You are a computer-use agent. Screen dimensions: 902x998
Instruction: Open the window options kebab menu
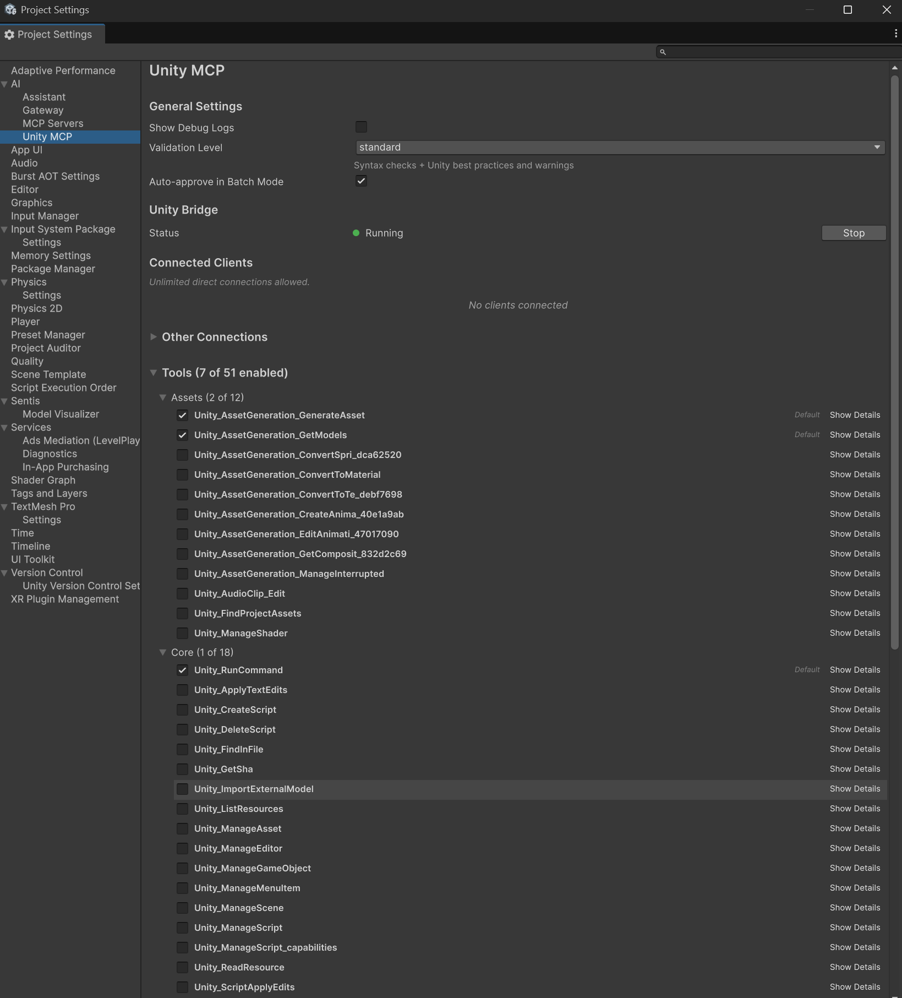pos(896,34)
